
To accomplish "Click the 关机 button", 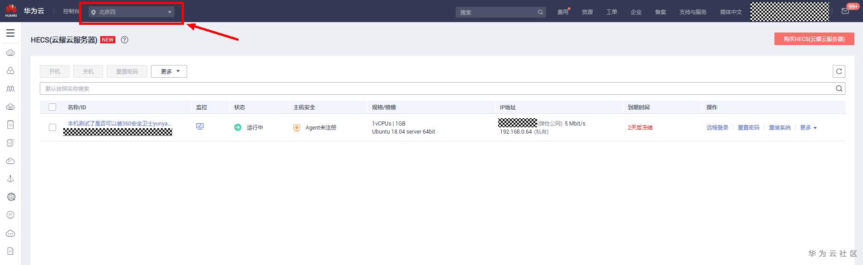I will pyautogui.click(x=88, y=71).
